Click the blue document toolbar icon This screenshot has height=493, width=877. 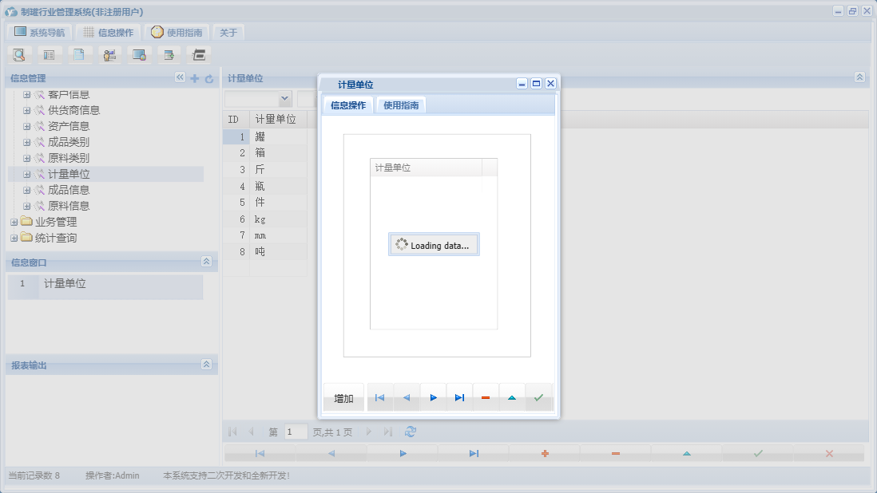coord(79,55)
